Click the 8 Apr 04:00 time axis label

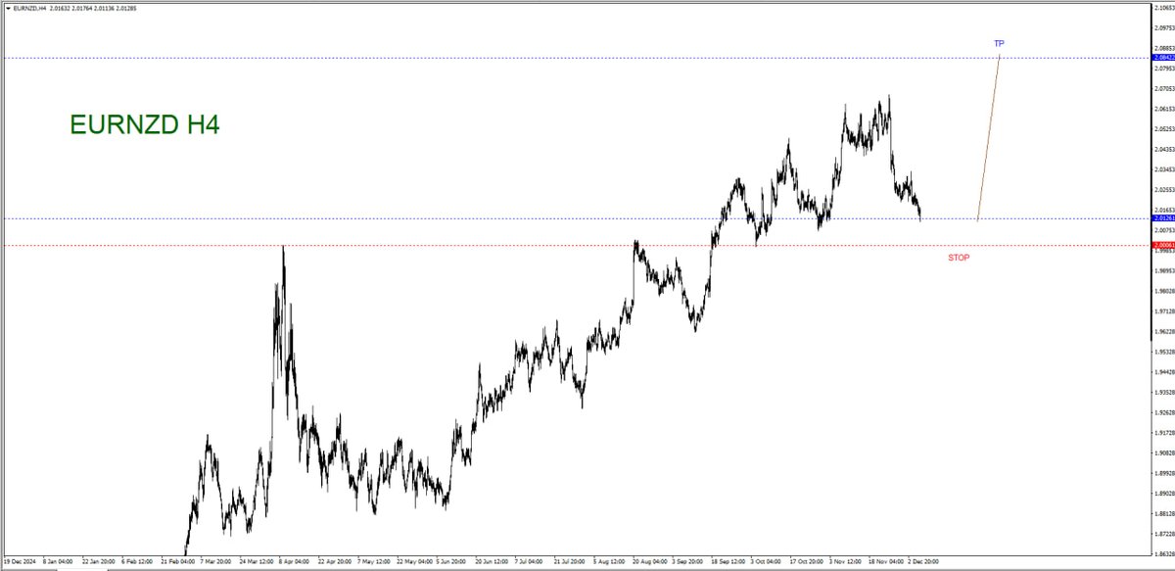pyautogui.click(x=295, y=562)
